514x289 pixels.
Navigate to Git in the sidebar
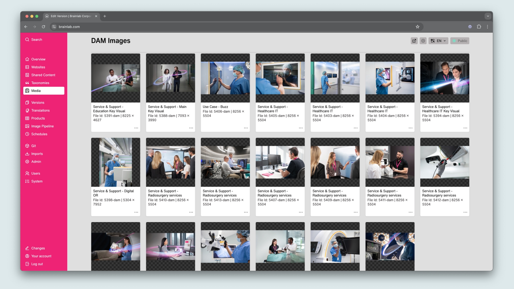(33, 146)
